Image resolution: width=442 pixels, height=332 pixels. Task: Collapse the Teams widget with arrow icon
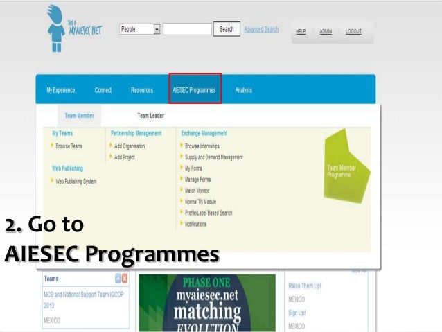118,279
